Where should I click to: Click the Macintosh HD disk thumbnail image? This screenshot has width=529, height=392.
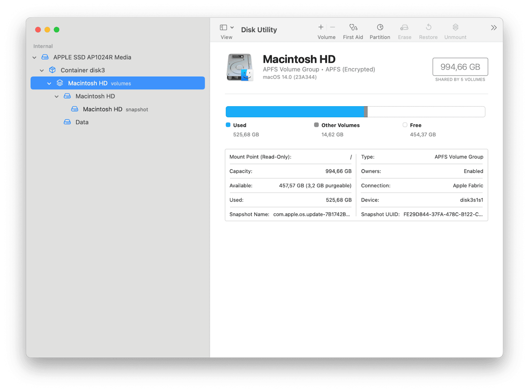pos(239,67)
